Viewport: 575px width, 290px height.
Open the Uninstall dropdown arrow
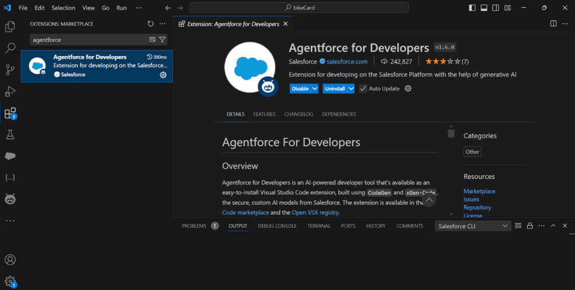tap(351, 89)
